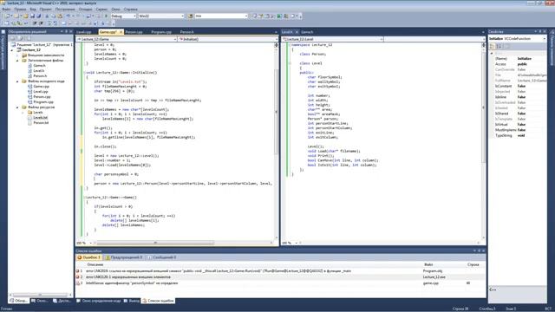Click the Categorized icon in Properties panel
Screen dimensions: 555x312
(493, 46)
